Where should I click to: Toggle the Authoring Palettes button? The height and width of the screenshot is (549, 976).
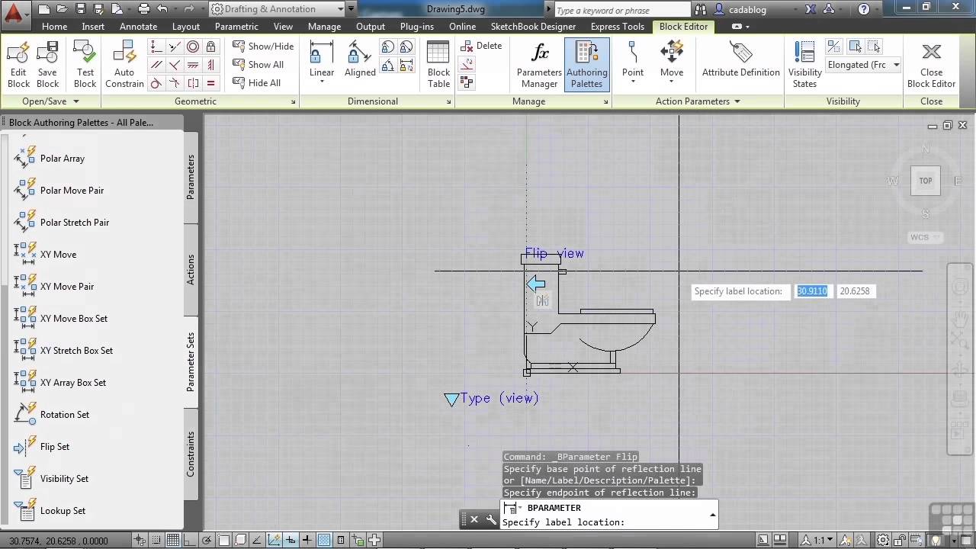point(586,65)
